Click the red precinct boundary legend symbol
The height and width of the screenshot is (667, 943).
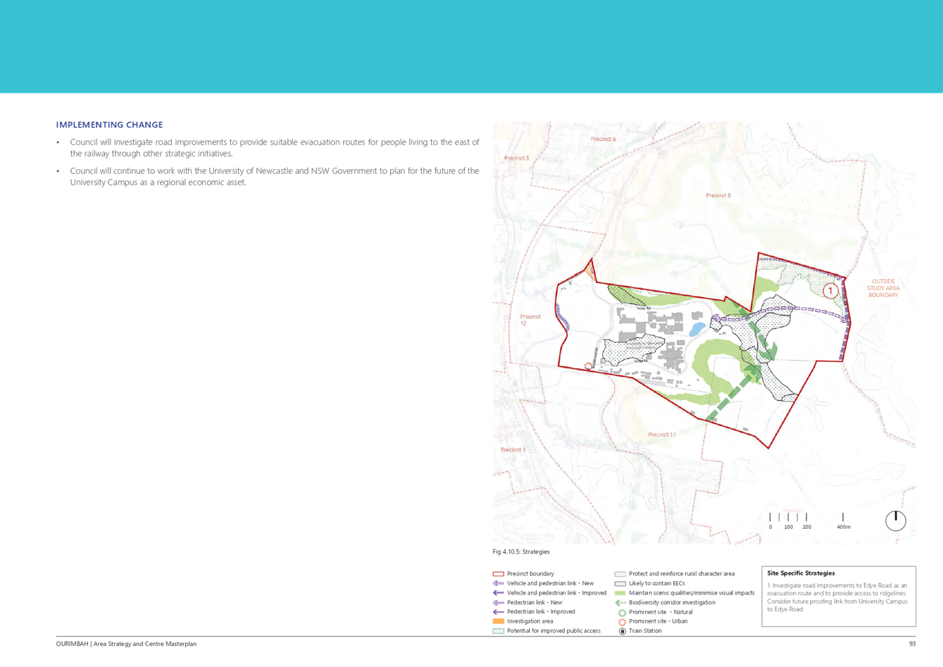pos(499,574)
